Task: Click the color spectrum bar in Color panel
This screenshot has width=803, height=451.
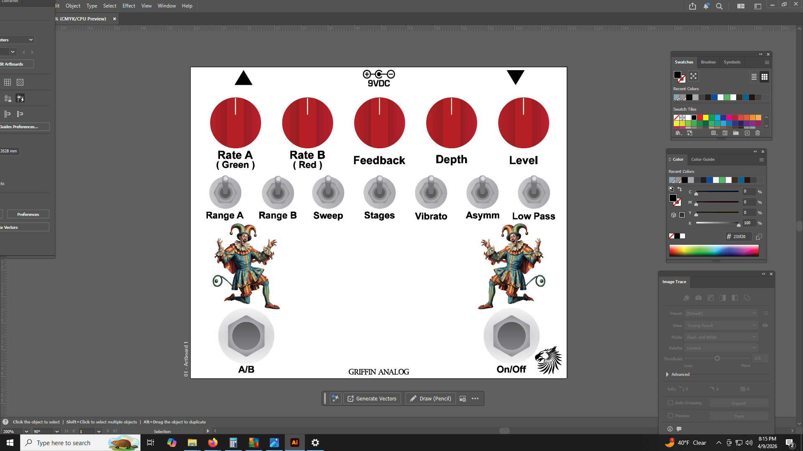Action: 713,251
